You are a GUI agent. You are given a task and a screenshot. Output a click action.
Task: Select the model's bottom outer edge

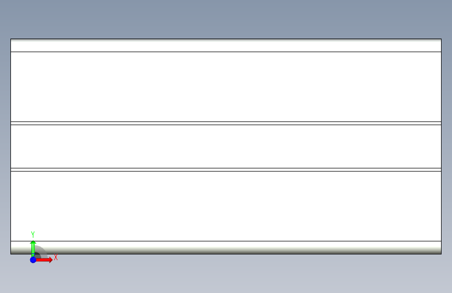pyautogui.click(x=226, y=254)
